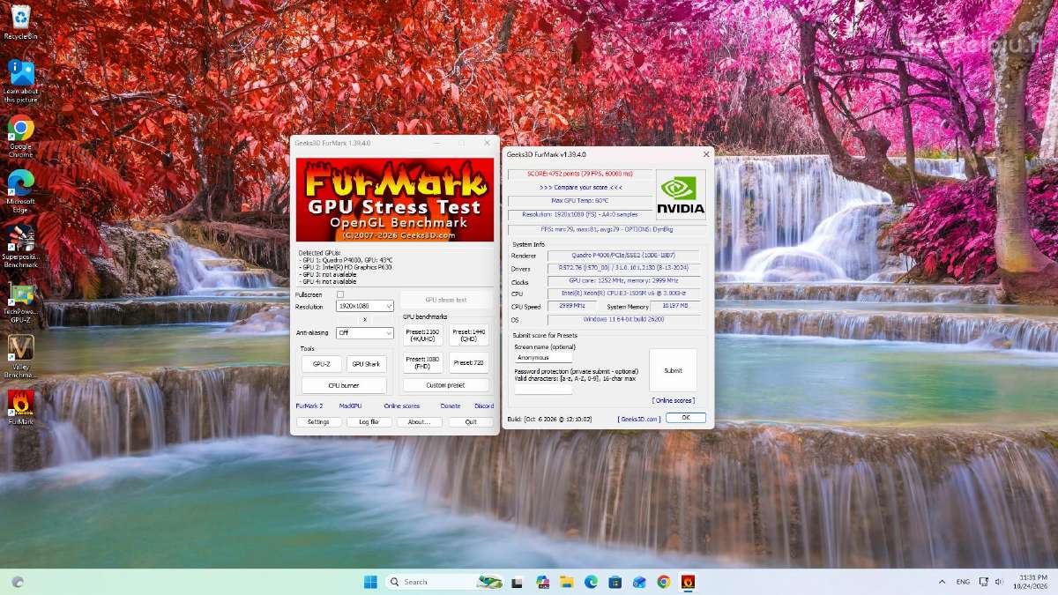The width and height of the screenshot is (1058, 595).
Task: Visit the [ Geeks3D.com ] link
Action: (x=638, y=419)
